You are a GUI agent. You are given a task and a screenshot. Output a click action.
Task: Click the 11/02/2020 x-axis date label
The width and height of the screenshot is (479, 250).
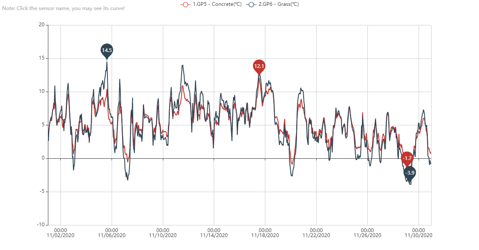pos(61,235)
